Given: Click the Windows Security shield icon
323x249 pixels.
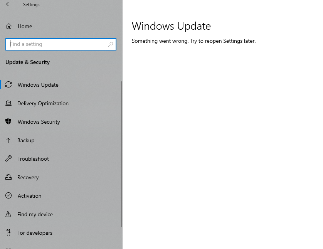Looking at the screenshot, I should point(8,121).
